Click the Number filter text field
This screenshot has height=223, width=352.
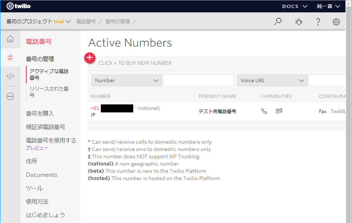[198, 80]
